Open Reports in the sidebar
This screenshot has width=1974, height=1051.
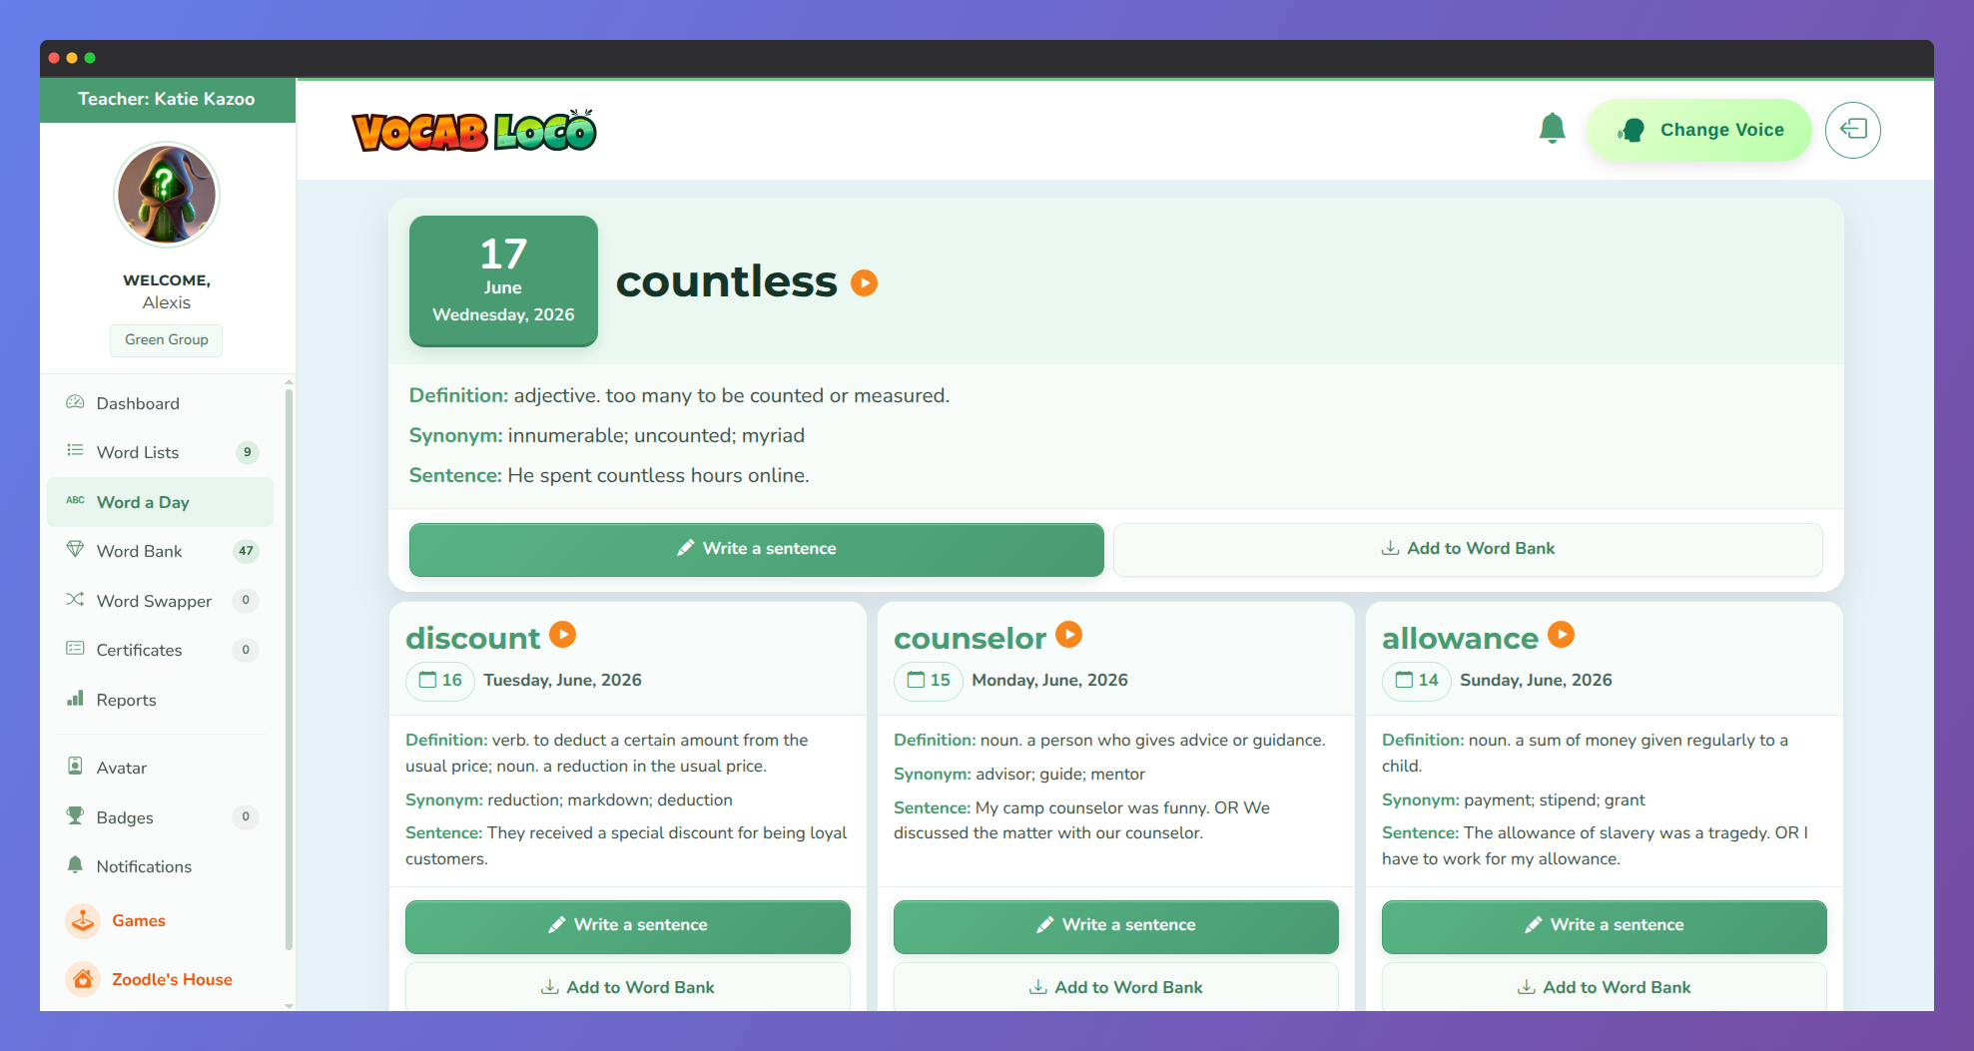160,700
